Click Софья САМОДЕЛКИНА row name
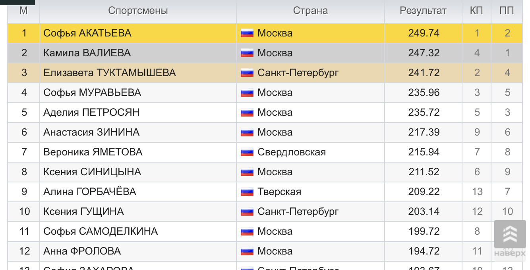The height and width of the screenshot is (270, 530). [x=101, y=232]
